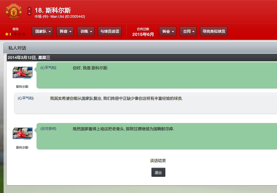Expand the 合同 dropdown

coord(188,31)
